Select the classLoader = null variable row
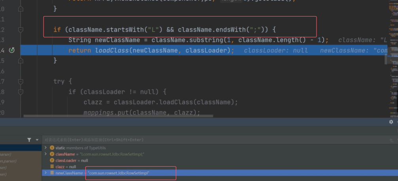 pyautogui.click(x=72, y=160)
